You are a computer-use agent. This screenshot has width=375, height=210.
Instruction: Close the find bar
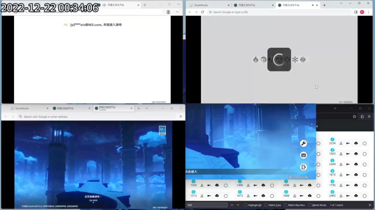tap(370, 205)
